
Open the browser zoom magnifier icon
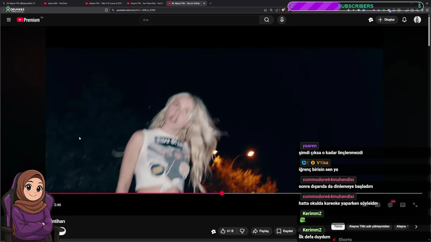271,10
